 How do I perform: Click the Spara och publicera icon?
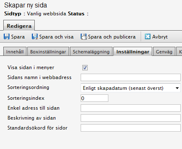click(84, 37)
